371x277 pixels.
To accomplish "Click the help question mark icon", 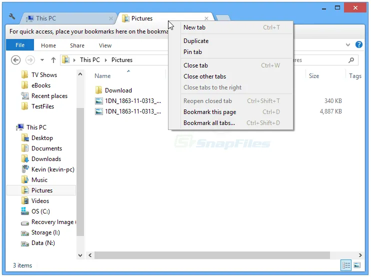I will (x=358, y=44).
